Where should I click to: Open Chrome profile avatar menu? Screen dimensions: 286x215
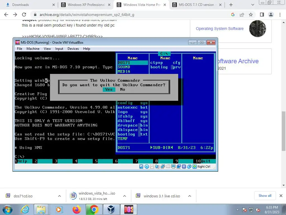[x=271, y=15]
